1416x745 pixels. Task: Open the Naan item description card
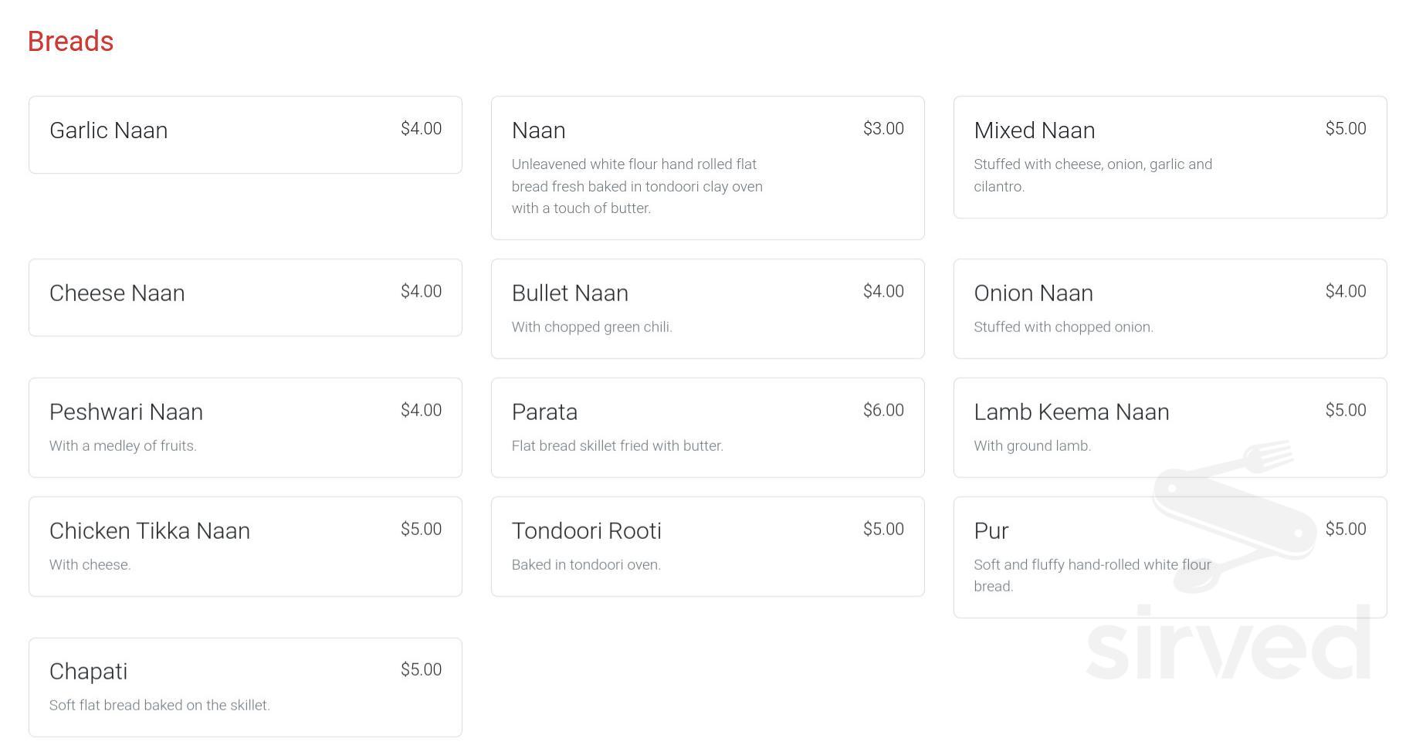coord(706,168)
